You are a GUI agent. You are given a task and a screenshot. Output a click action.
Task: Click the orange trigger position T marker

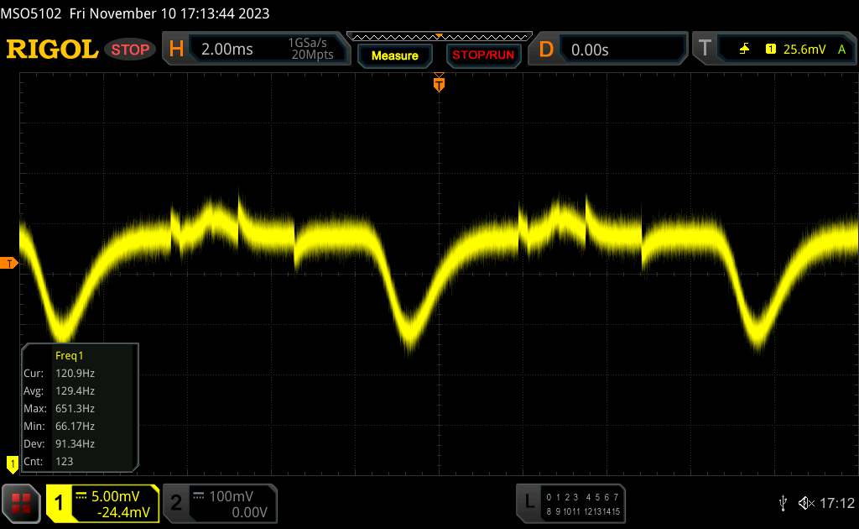(x=439, y=84)
